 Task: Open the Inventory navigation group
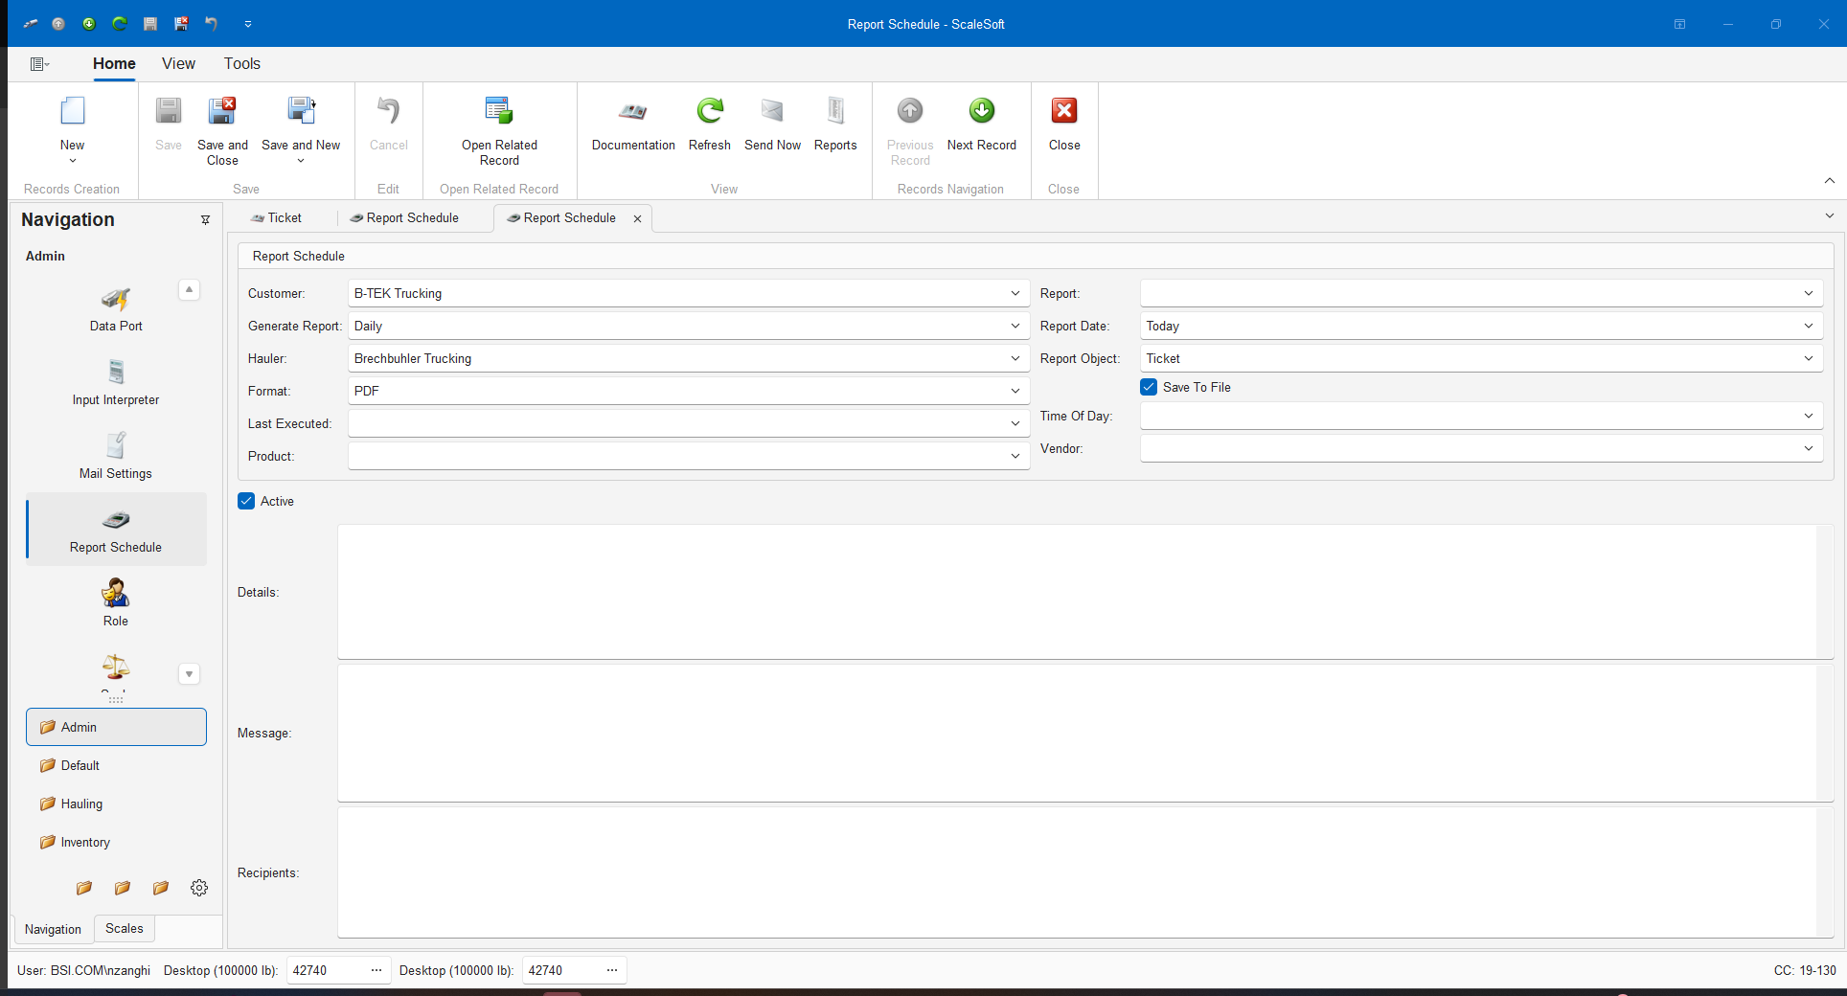(x=116, y=842)
